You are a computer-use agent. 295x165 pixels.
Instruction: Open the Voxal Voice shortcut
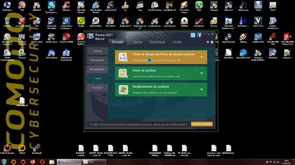click(258, 22)
